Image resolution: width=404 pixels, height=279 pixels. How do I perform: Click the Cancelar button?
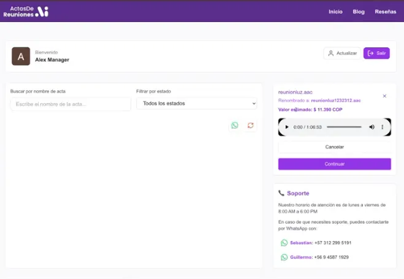coord(334,147)
